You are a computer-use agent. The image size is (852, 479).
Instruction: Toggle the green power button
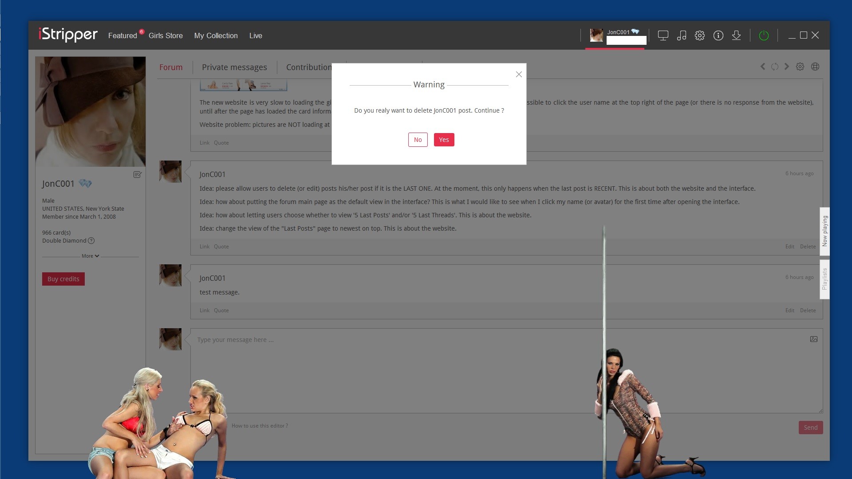[x=764, y=35]
